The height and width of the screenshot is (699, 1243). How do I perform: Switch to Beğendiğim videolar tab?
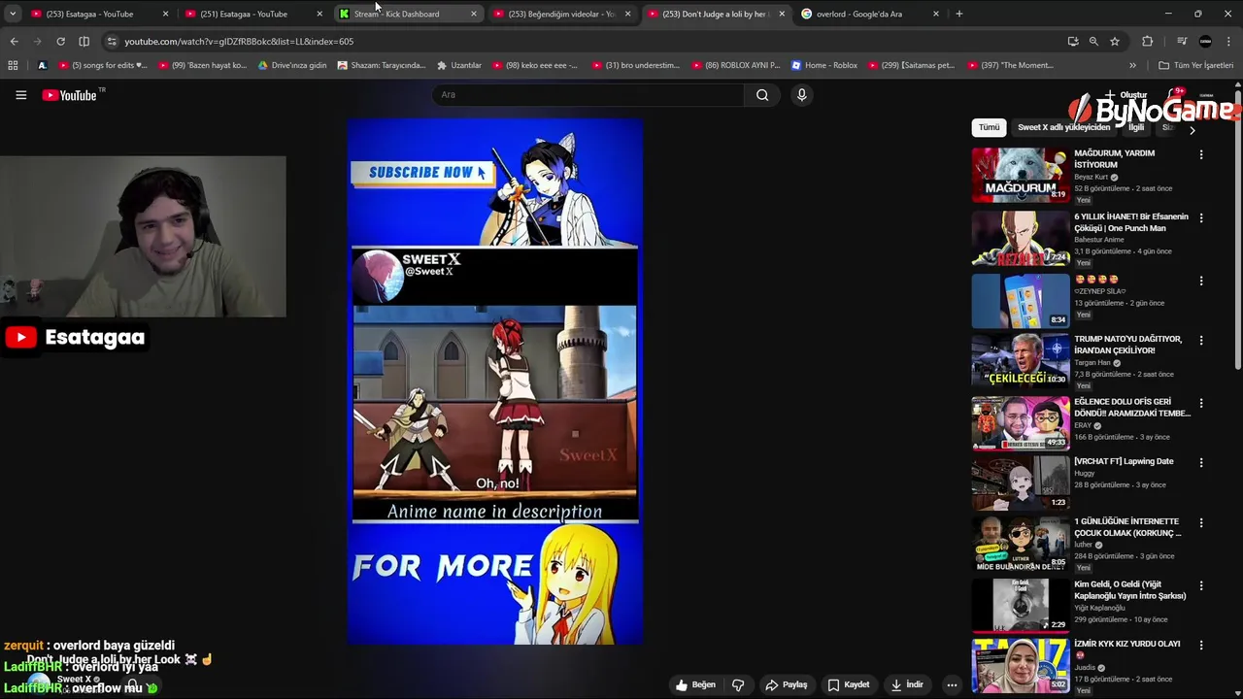click(560, 14)
